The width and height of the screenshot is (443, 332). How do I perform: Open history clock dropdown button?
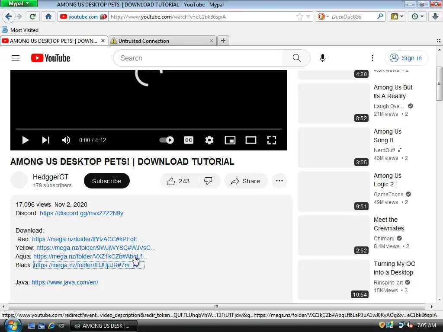pyautogui.click(x=417, y=17)
